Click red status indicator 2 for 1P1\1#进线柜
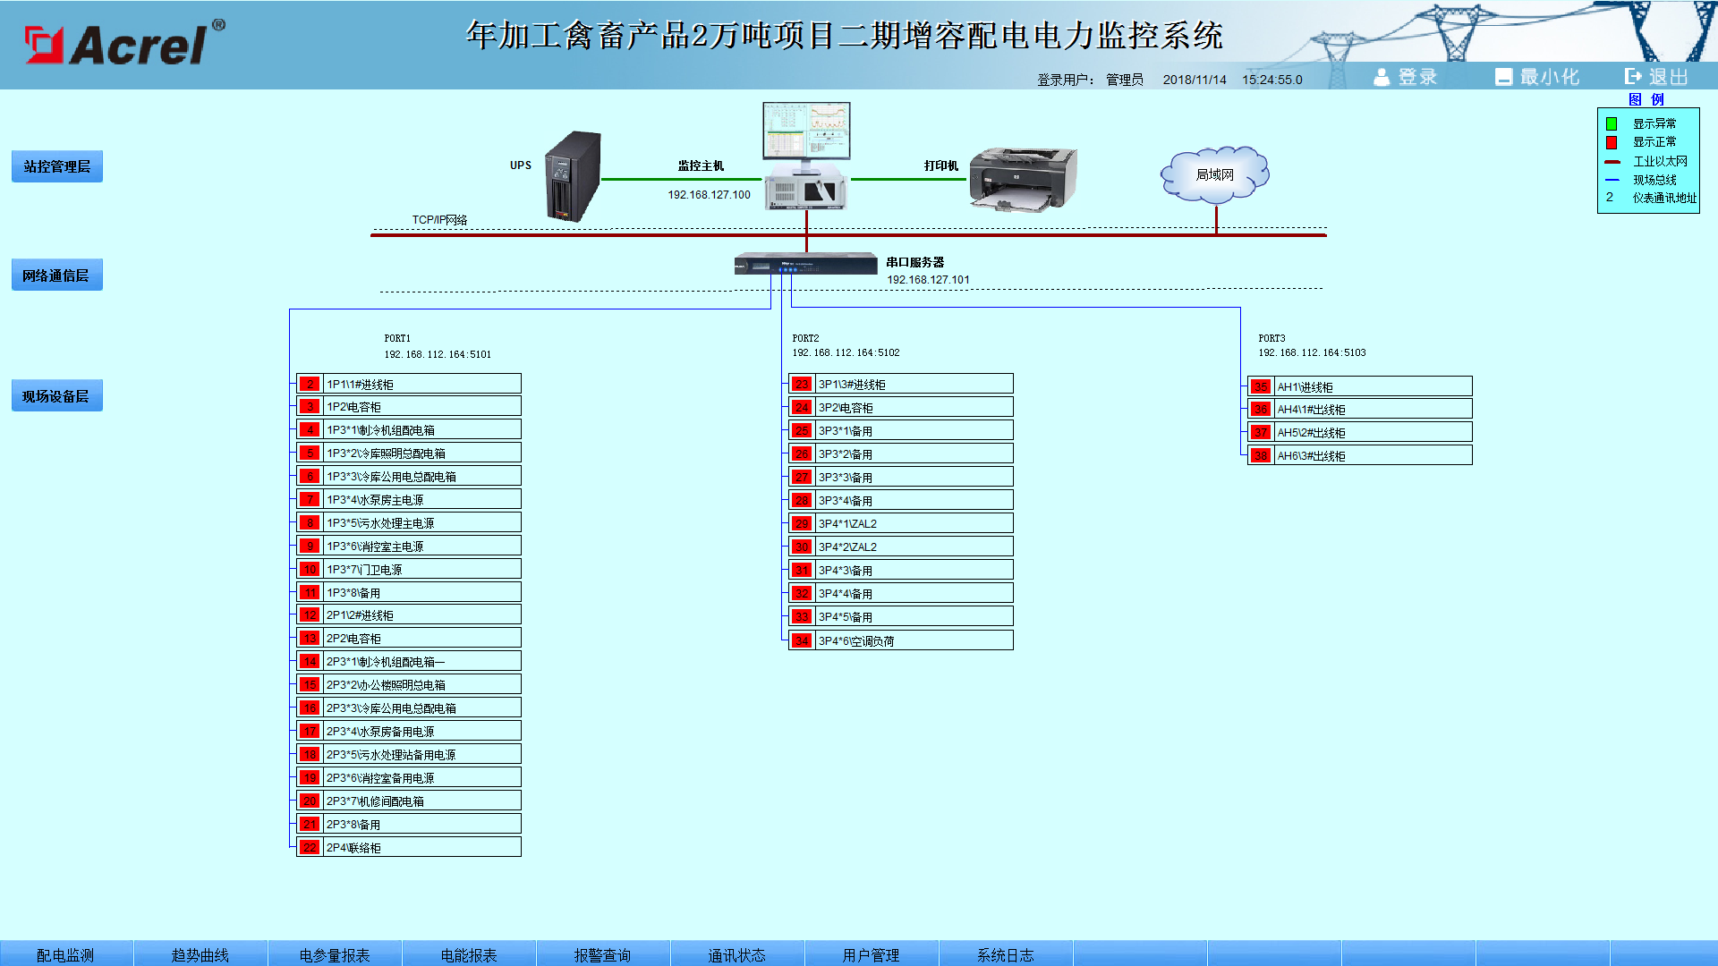The height and width of the screenshot is (966, 1718). (x=310, y=384)
